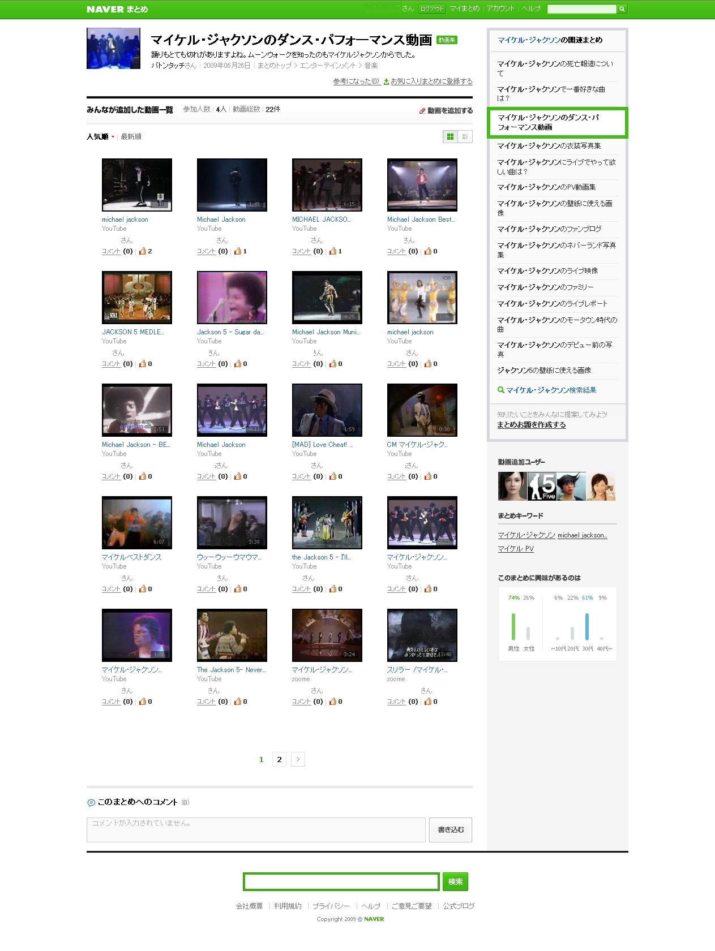
Task: Open sidebar link マイケル・ジャクソンのPV動画集
Action: click(x=546, y=187)
